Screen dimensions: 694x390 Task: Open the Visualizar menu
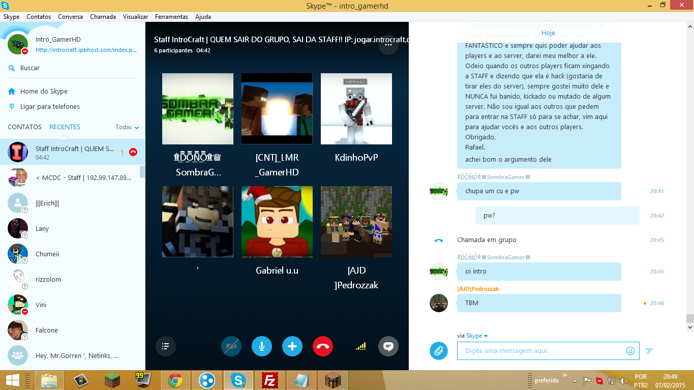pos(135,17)
